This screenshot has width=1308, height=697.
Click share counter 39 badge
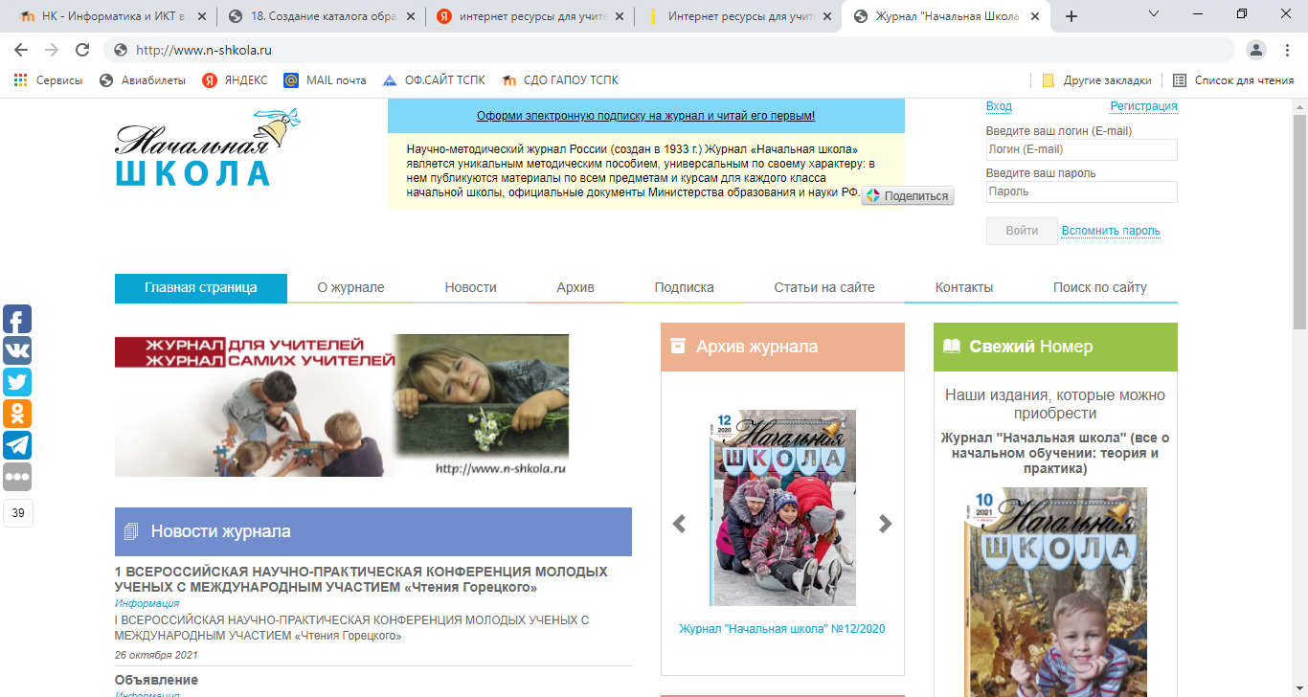pos(18,513)
